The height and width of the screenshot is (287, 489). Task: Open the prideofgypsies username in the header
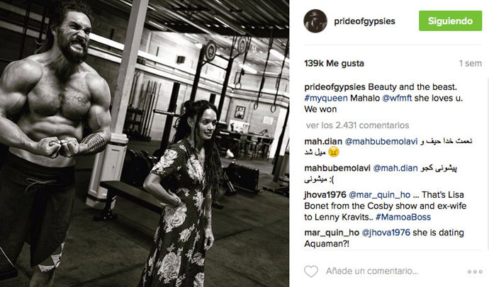(364, 21)
